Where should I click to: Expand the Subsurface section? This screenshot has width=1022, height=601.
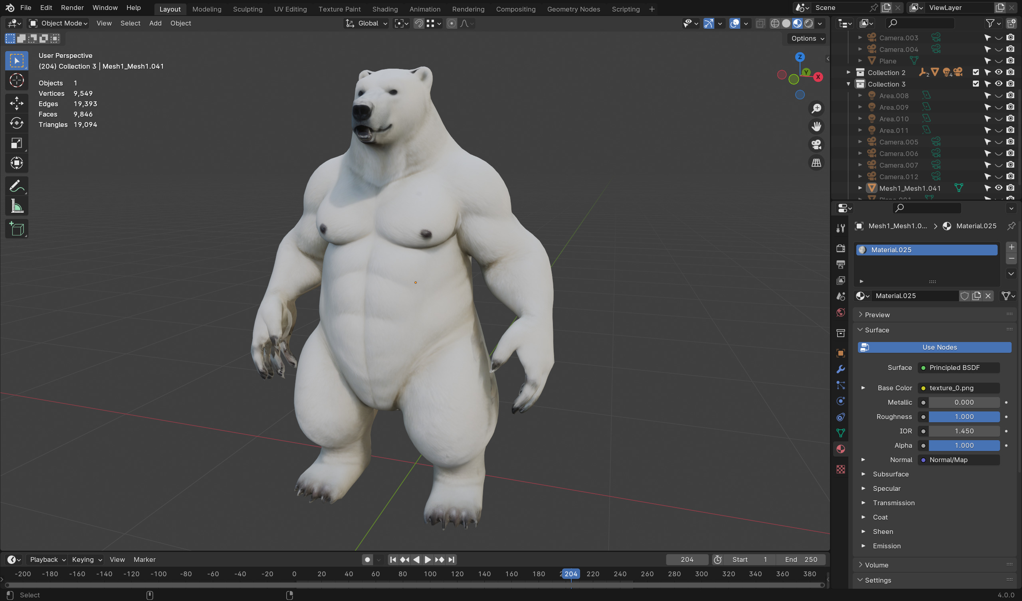tap(890, 474)
